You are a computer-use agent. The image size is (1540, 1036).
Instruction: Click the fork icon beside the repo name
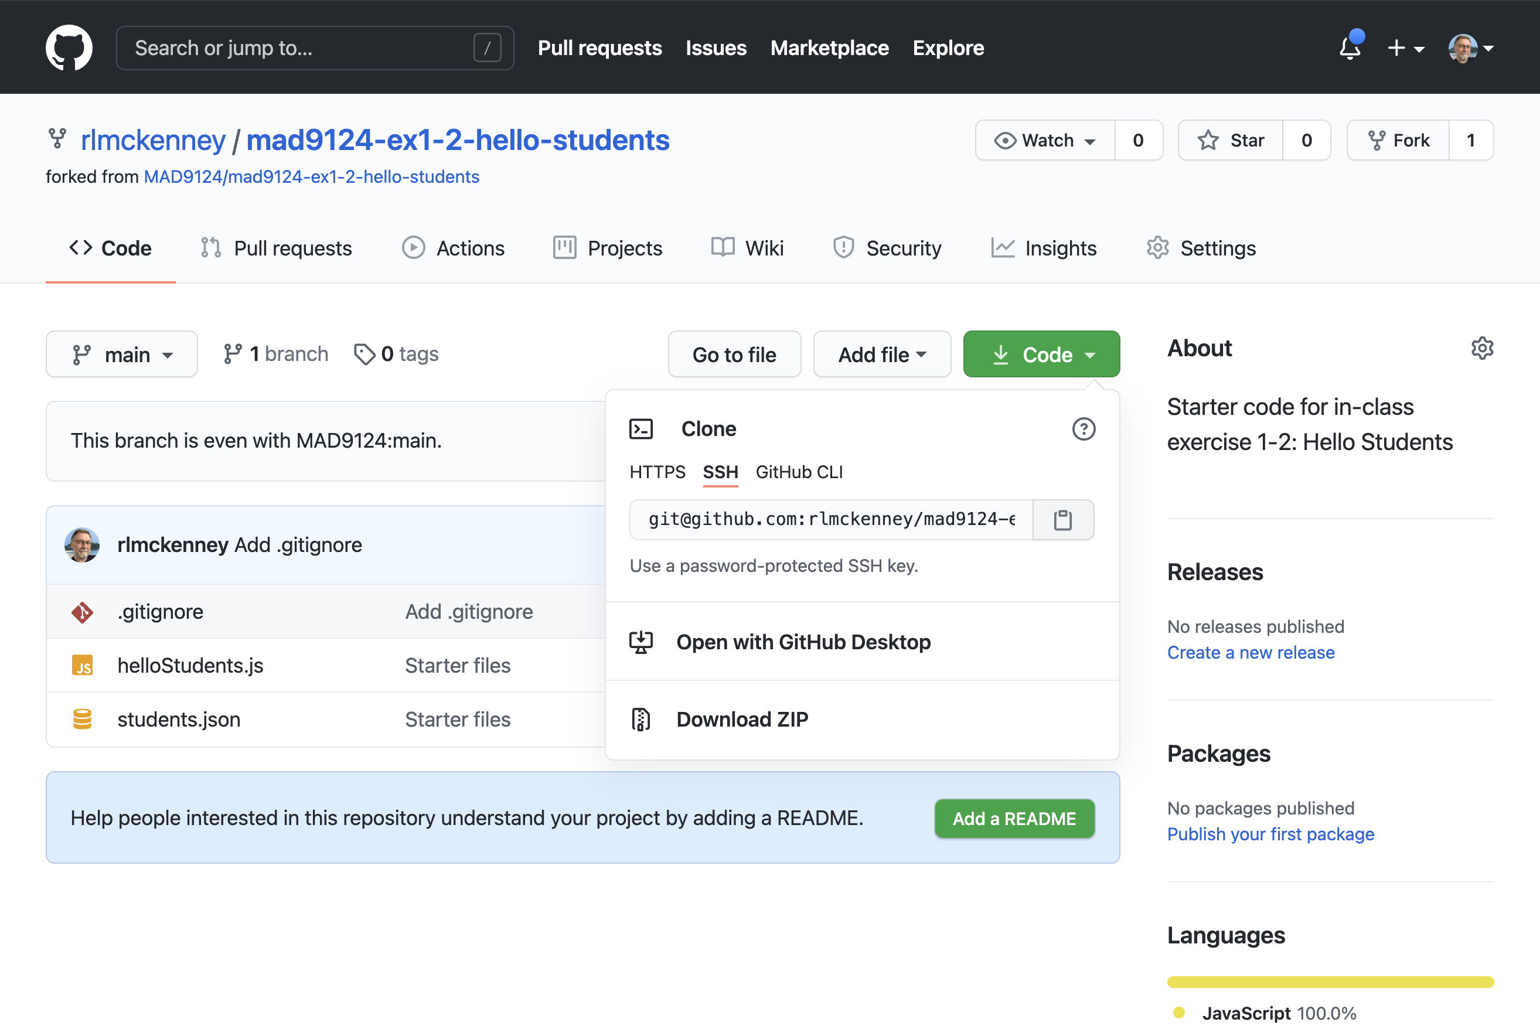(x=57, y=139)
